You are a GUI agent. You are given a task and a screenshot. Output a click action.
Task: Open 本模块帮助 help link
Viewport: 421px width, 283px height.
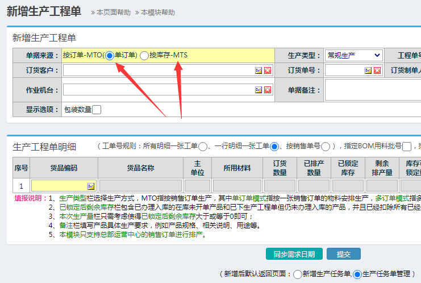158,13
